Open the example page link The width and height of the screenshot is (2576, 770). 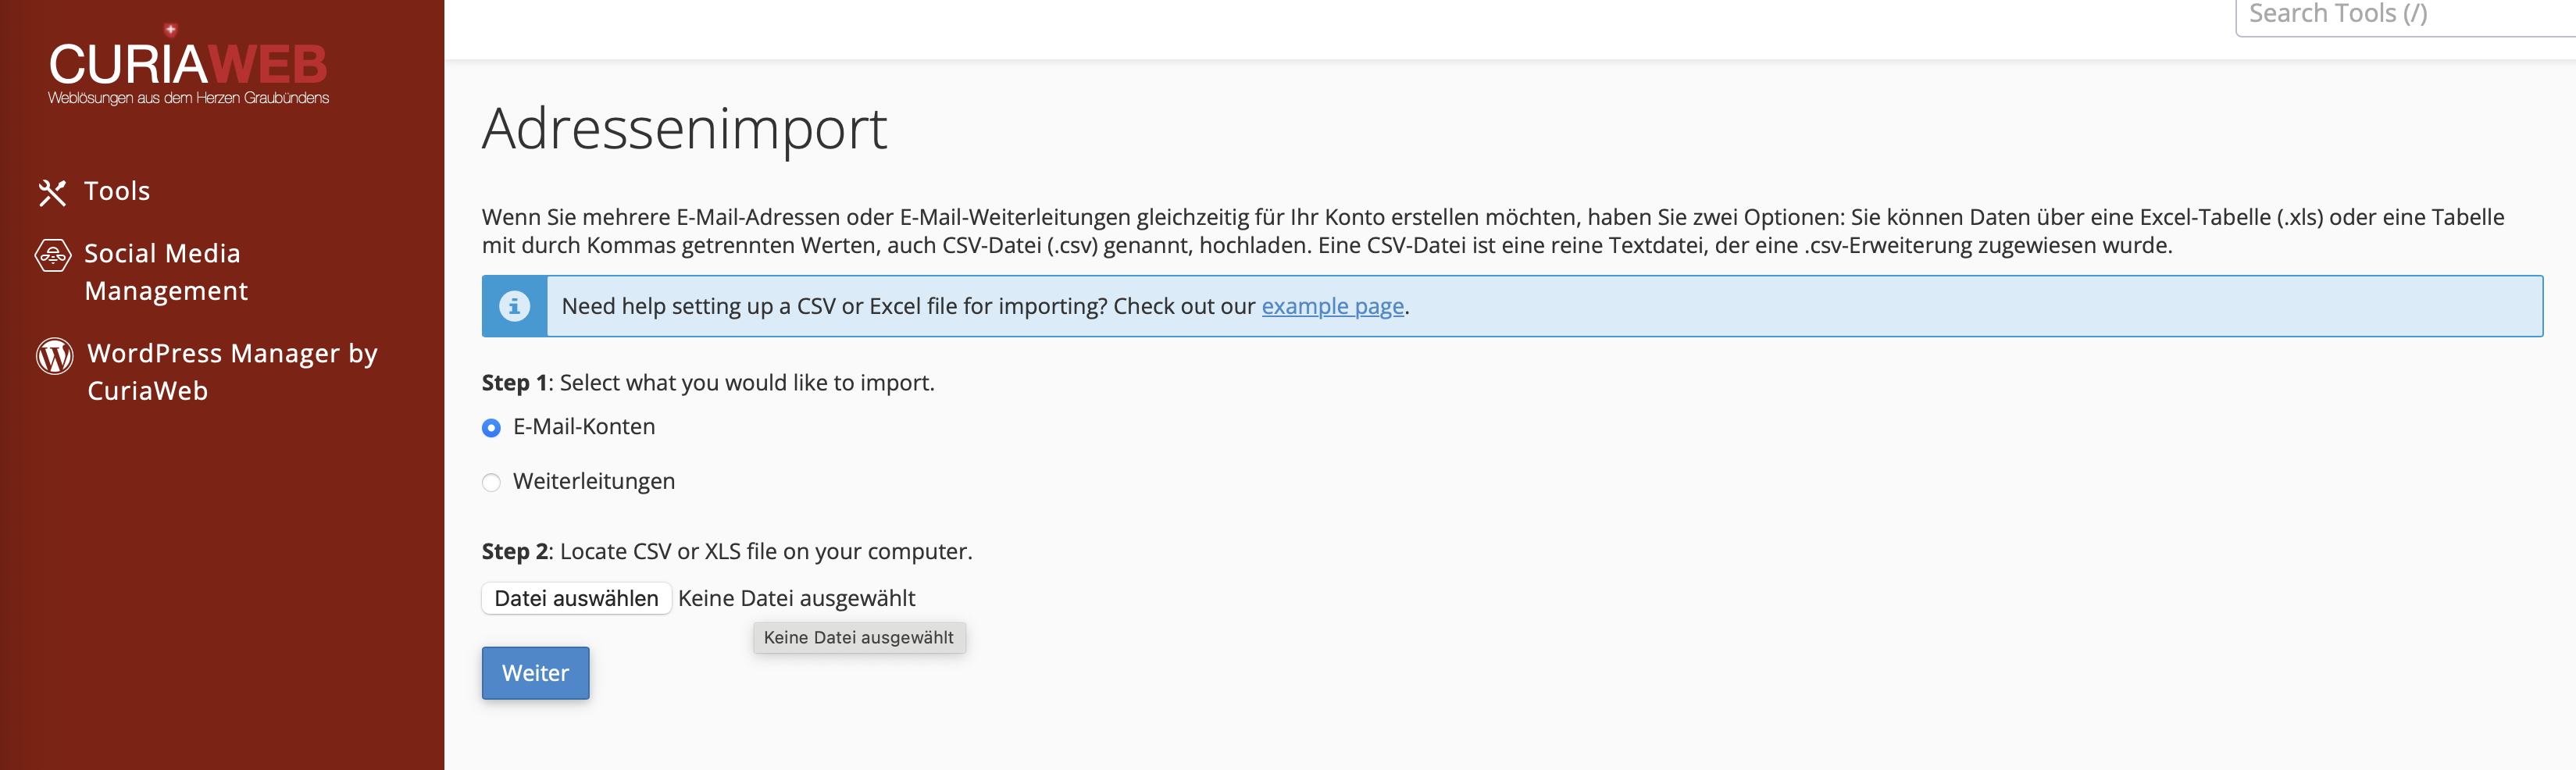point(1333,306)
